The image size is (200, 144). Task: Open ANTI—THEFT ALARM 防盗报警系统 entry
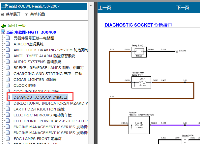[x=44, y=56]
